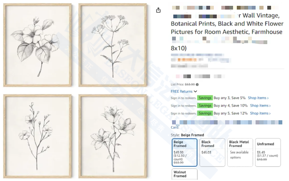289x181 pixels.
Task: Click the info icon next to List Price
Action: [197, 84]
